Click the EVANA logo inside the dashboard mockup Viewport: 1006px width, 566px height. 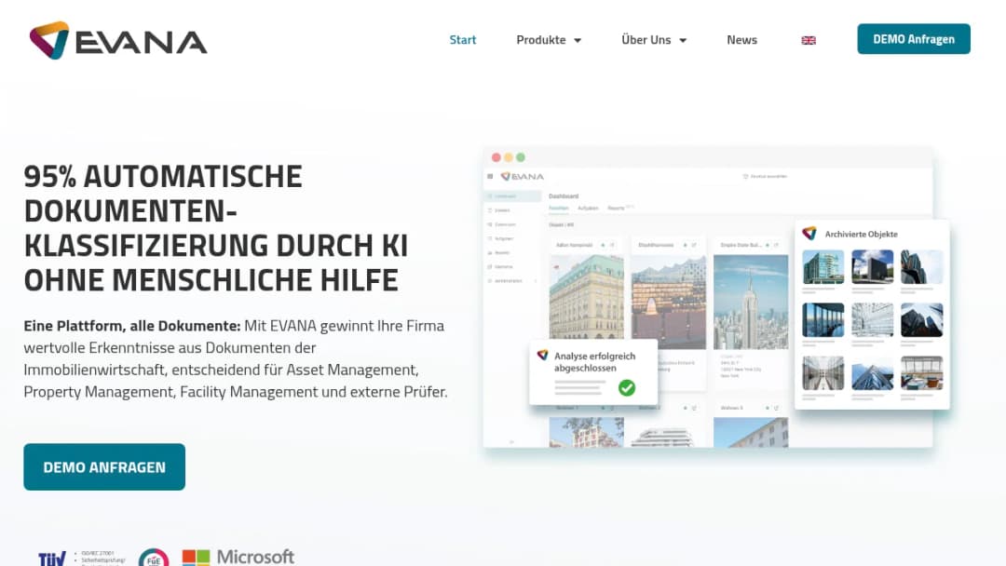click(x=522, y=176)
